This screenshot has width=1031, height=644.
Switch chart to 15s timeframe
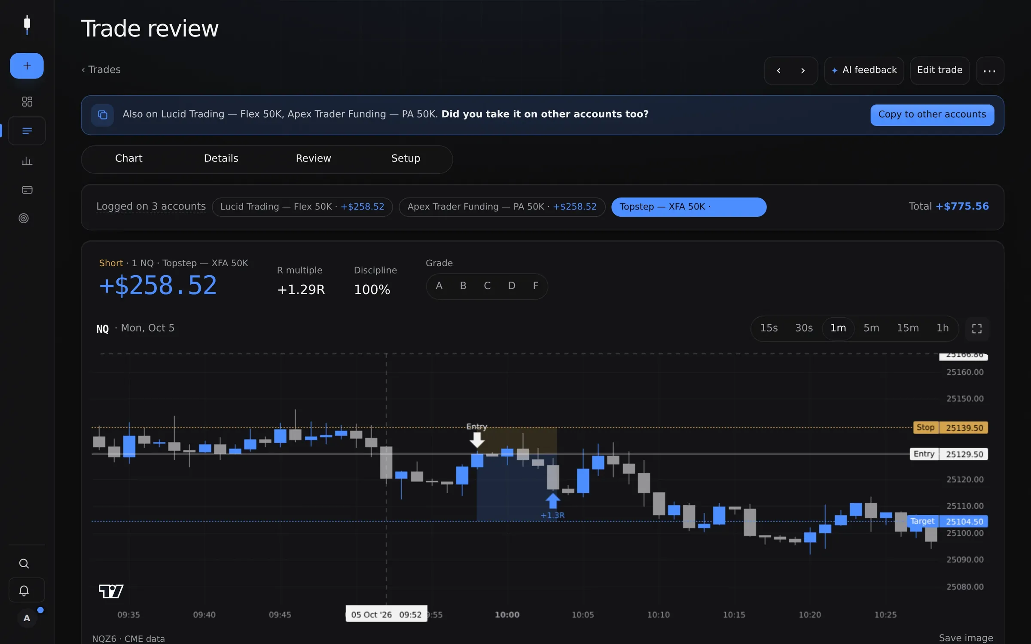(x=769, y=328)
